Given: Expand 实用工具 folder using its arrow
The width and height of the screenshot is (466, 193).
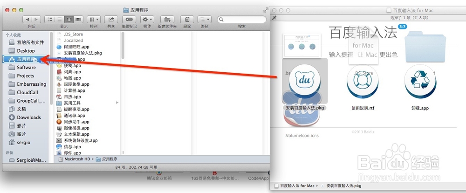Looking at the screenshot, I should [x=117, y=103].
